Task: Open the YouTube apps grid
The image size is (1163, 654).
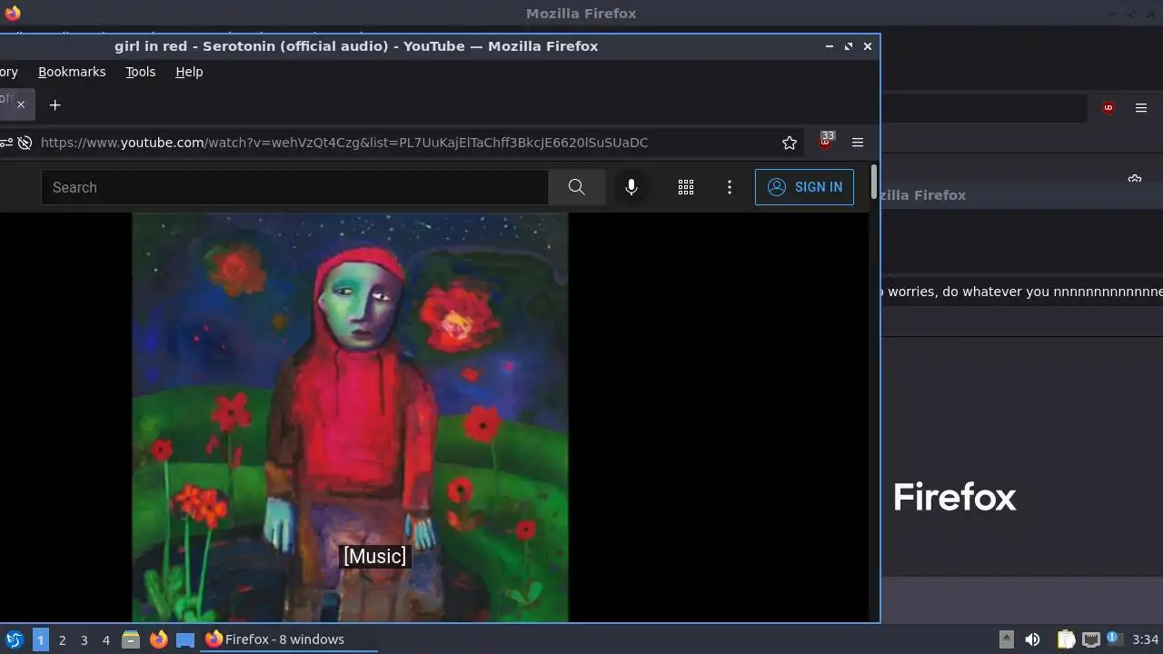Action: coord(686,187)
